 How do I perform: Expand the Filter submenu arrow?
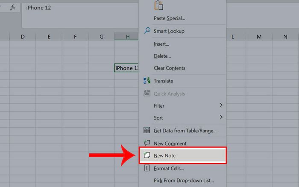221,105
